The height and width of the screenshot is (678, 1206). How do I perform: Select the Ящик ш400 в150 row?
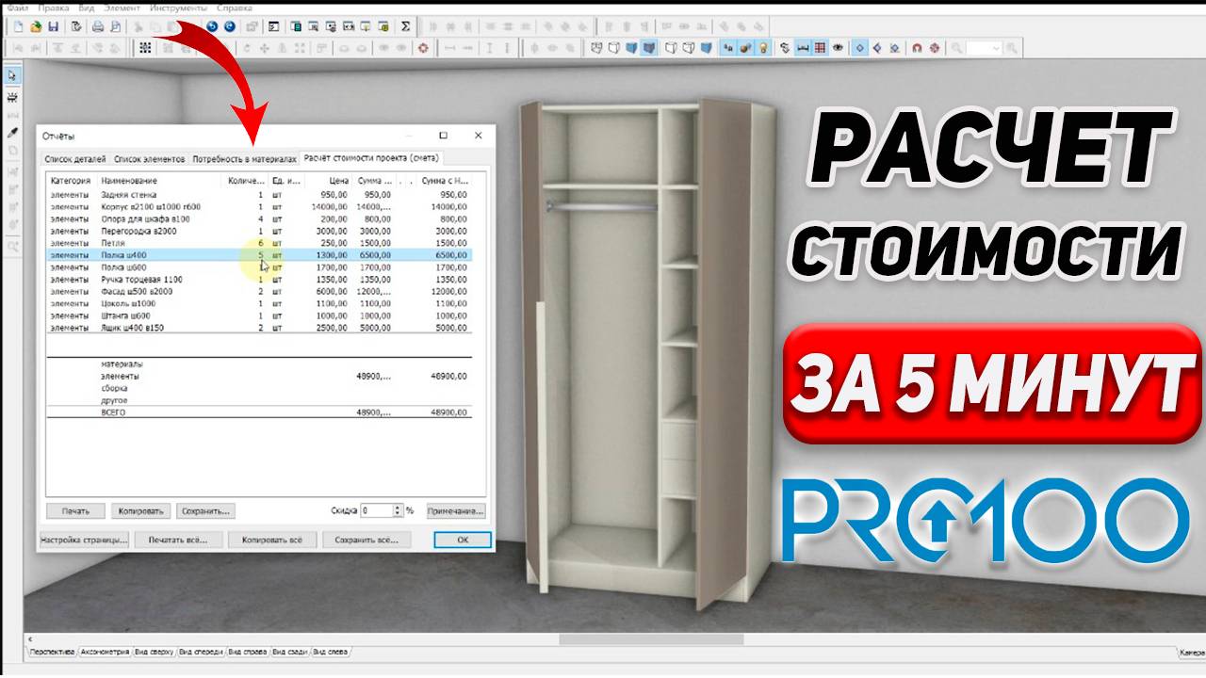tap(260, 329)
